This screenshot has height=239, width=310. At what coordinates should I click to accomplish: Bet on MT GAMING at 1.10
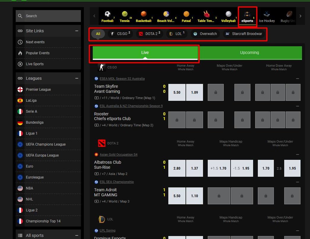point(194,196)
